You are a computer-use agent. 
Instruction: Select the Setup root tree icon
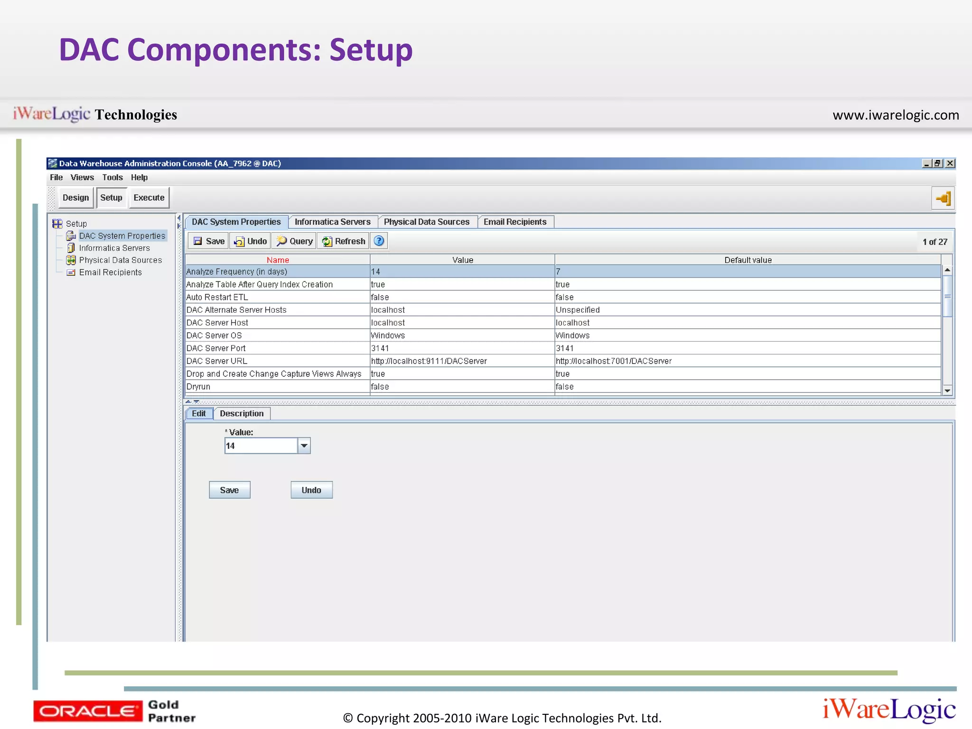tap(57, 224)
